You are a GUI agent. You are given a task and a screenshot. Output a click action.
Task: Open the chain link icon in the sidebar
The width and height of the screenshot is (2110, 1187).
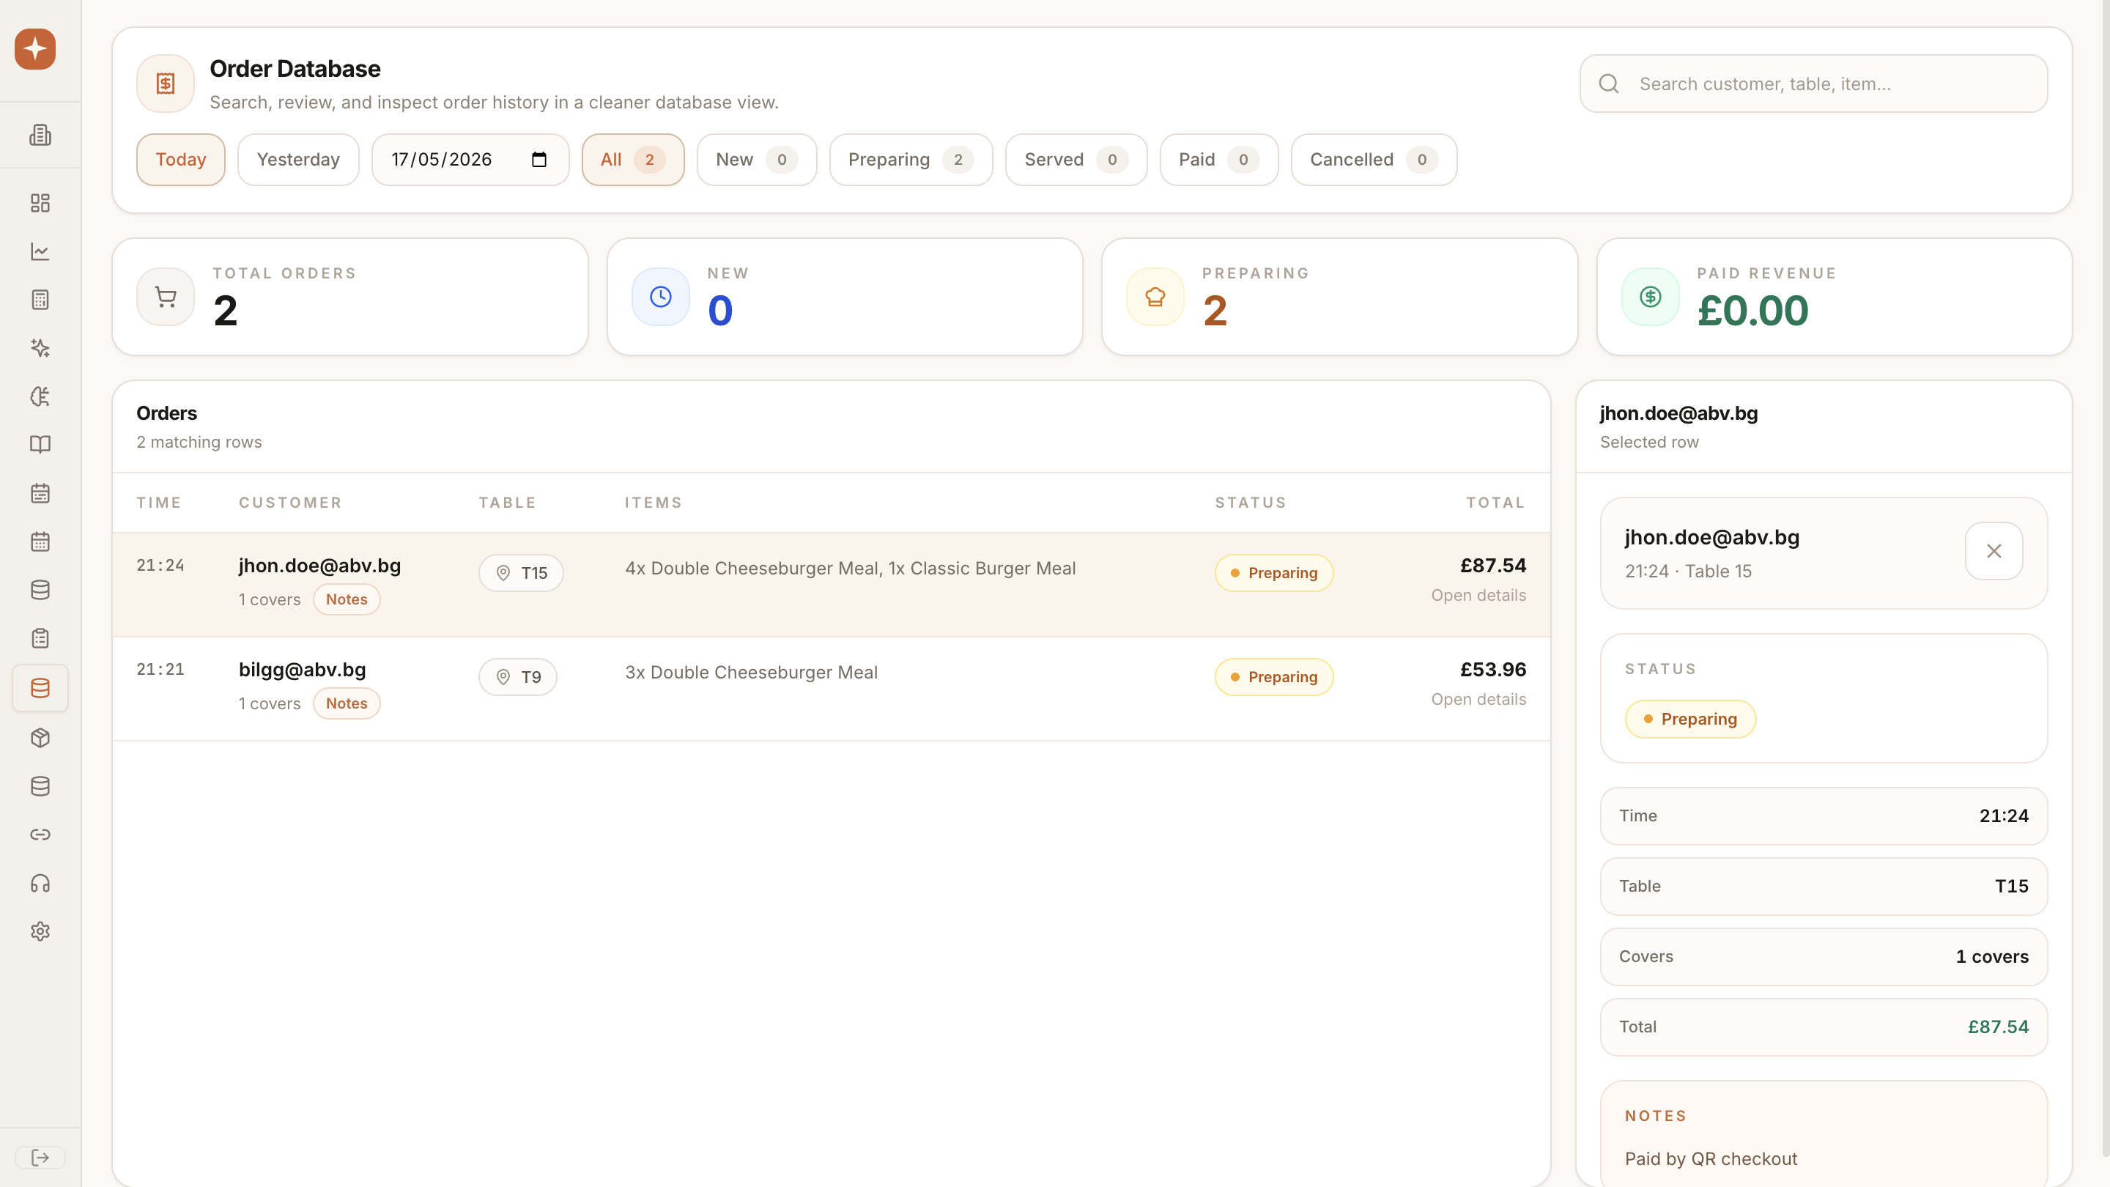point(40,834)
